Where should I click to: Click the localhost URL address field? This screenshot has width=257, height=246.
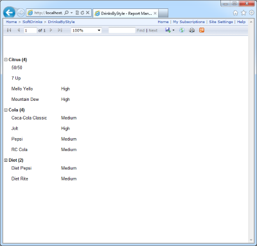pos(48,13)
